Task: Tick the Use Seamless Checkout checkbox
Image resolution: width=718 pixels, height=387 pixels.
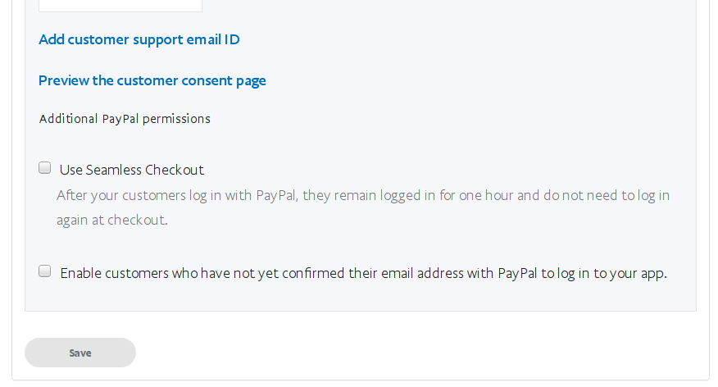Action: click(45, 168)
